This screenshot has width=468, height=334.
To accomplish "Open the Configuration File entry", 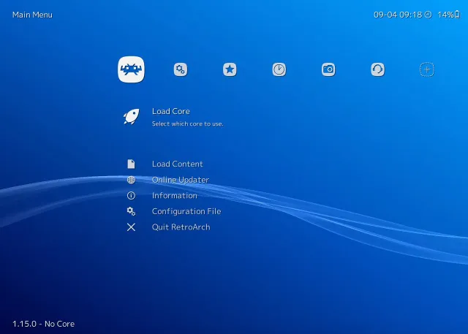I will tap(186, 211).
